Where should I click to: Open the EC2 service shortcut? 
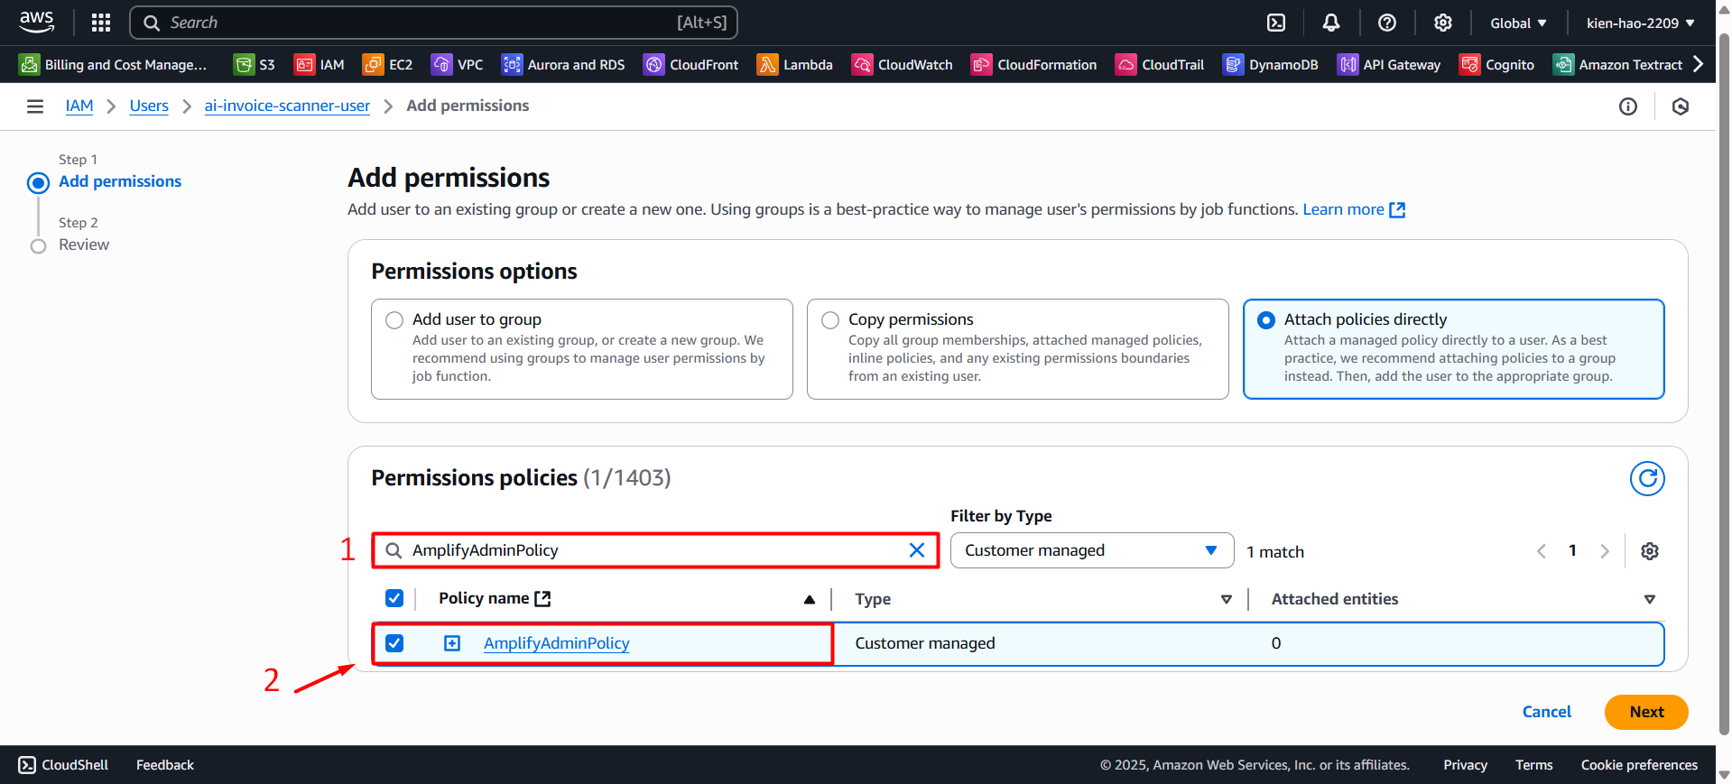[x=388, y=64]
